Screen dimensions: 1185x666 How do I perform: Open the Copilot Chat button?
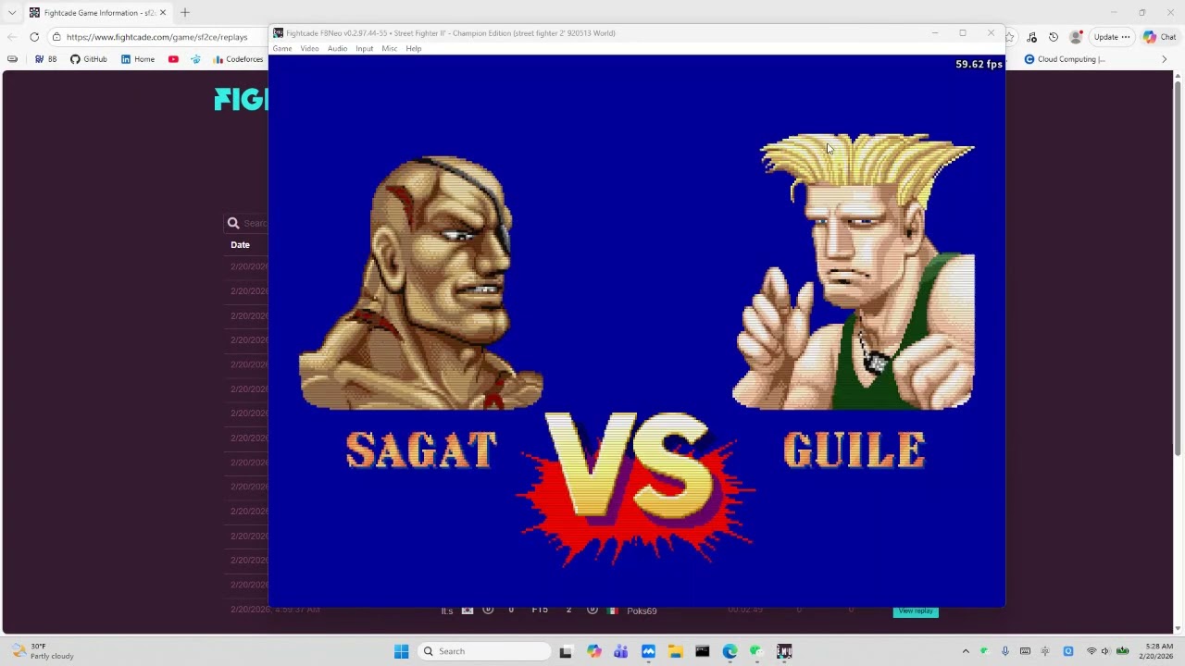[x=1159, y=37]
